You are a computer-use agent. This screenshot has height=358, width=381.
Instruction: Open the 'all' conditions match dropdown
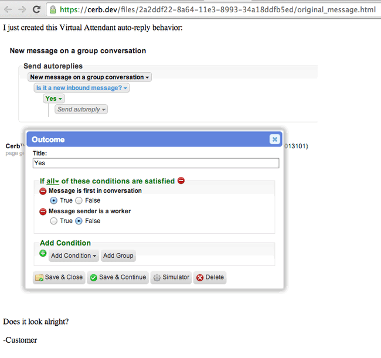point(53,181)
